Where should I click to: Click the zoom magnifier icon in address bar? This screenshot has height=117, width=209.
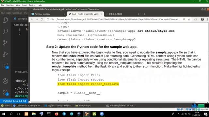tap(184, 19)
